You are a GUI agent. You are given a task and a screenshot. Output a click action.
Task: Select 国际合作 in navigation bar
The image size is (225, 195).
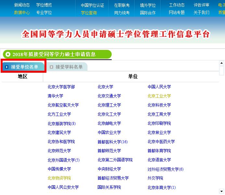click(148, 13)
